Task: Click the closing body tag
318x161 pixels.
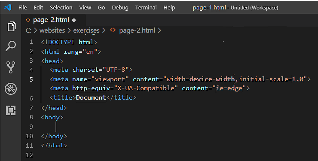Action: 54,136
